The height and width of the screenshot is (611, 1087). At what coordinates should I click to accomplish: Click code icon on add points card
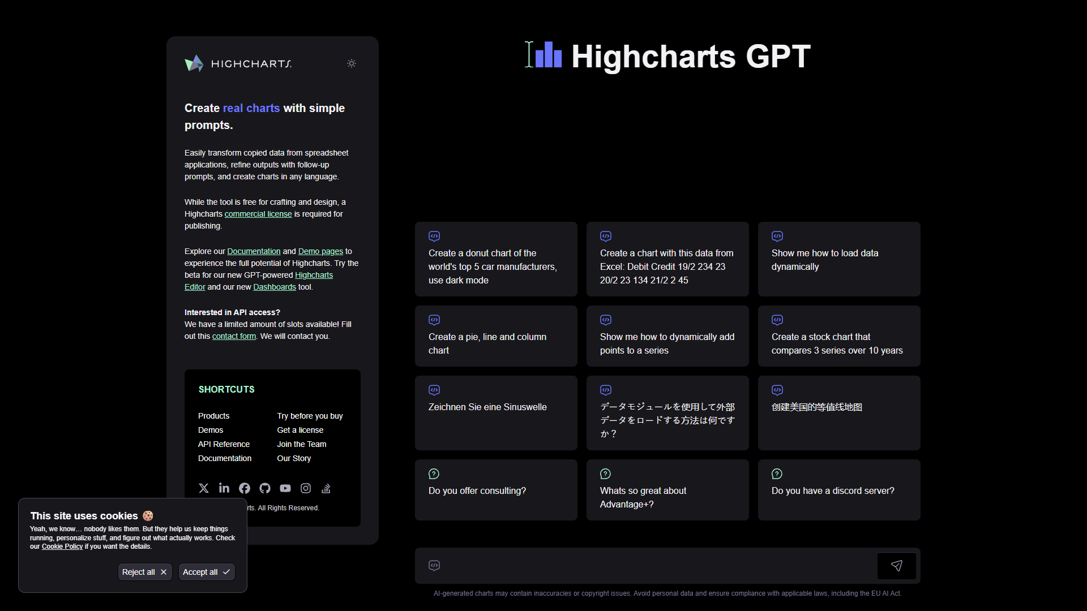click(606, 320)
